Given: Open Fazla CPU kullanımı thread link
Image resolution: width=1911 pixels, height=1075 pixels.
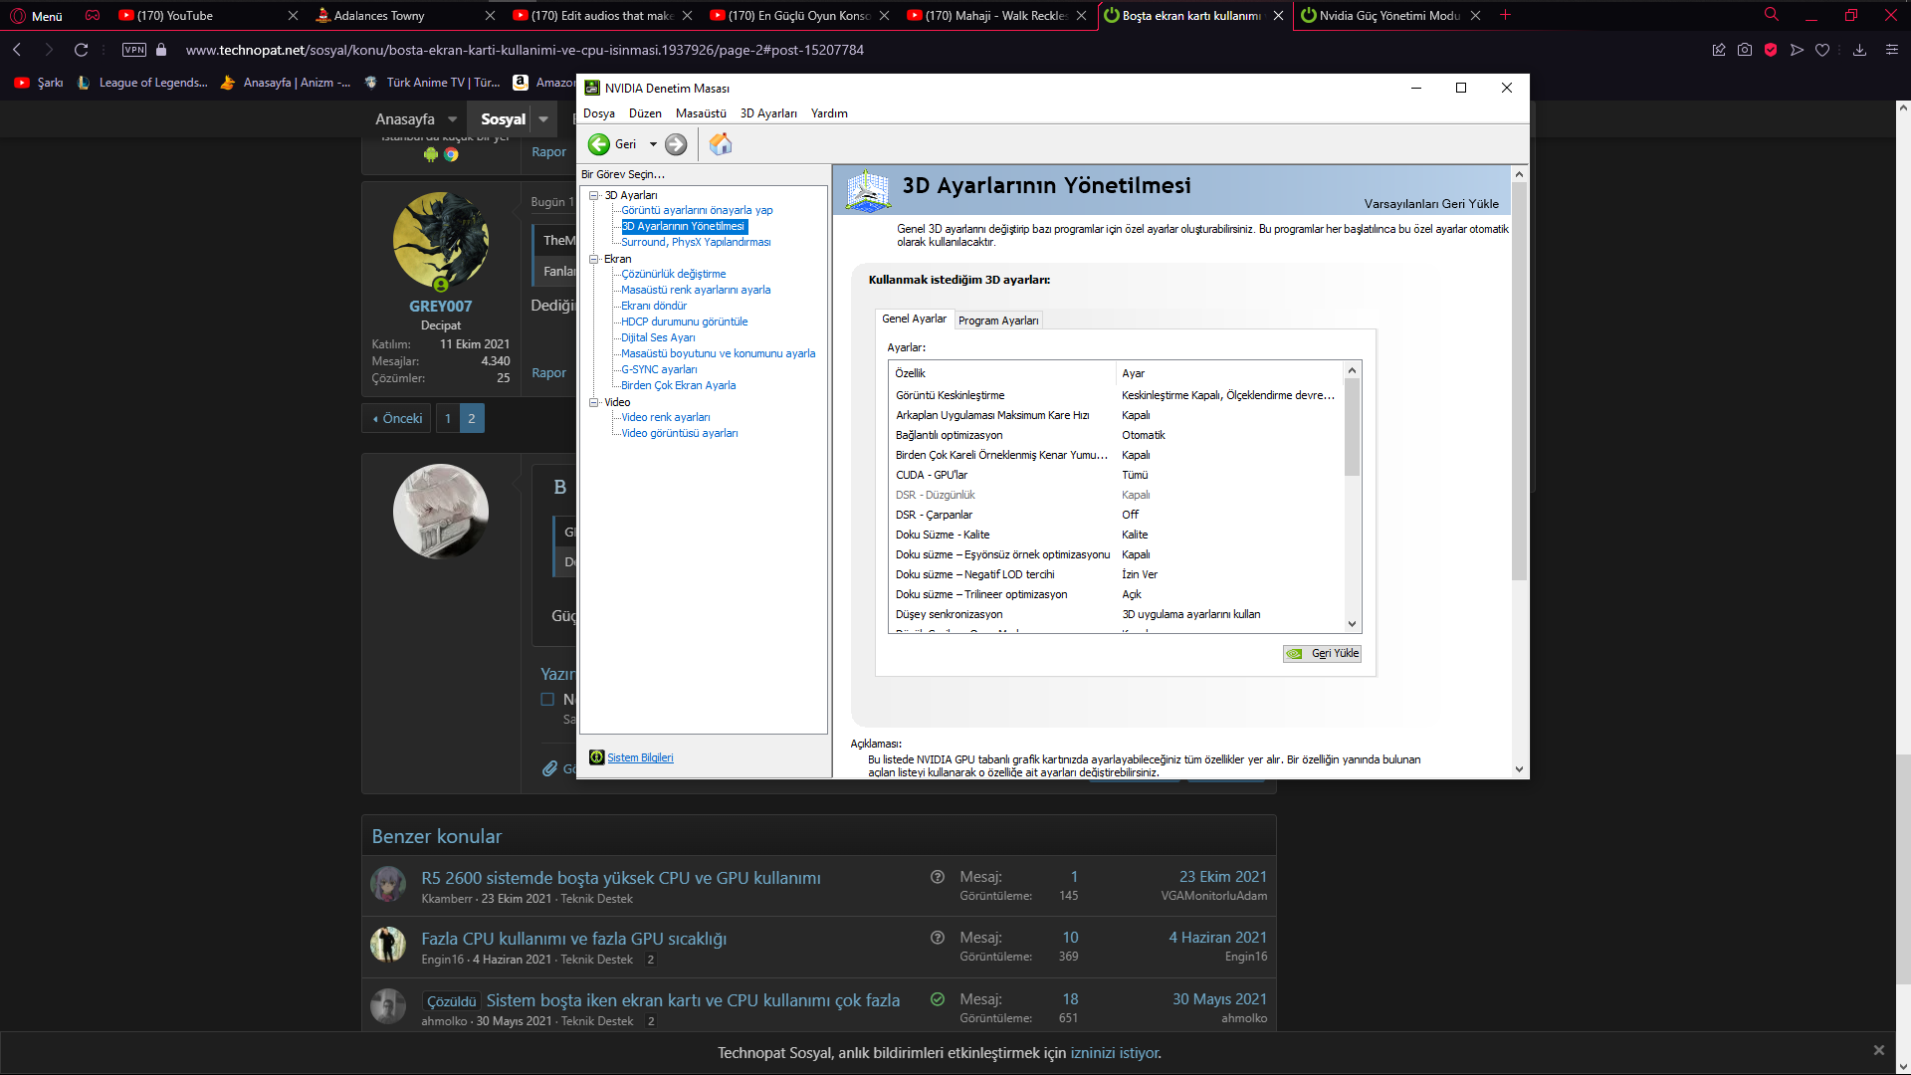Looking at the screenshot, I should [x=573, y=939].
